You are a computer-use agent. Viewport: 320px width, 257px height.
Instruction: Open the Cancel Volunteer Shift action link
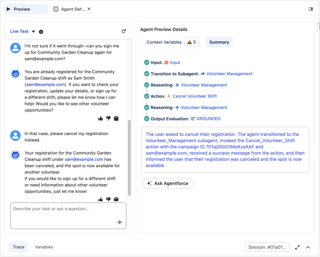coord(194,96)
